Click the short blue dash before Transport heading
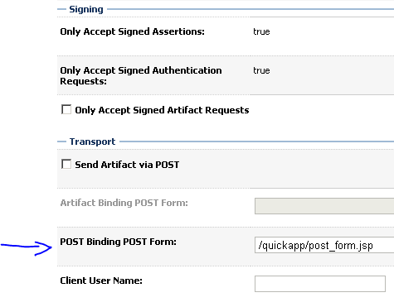 (x=61, y=142)
